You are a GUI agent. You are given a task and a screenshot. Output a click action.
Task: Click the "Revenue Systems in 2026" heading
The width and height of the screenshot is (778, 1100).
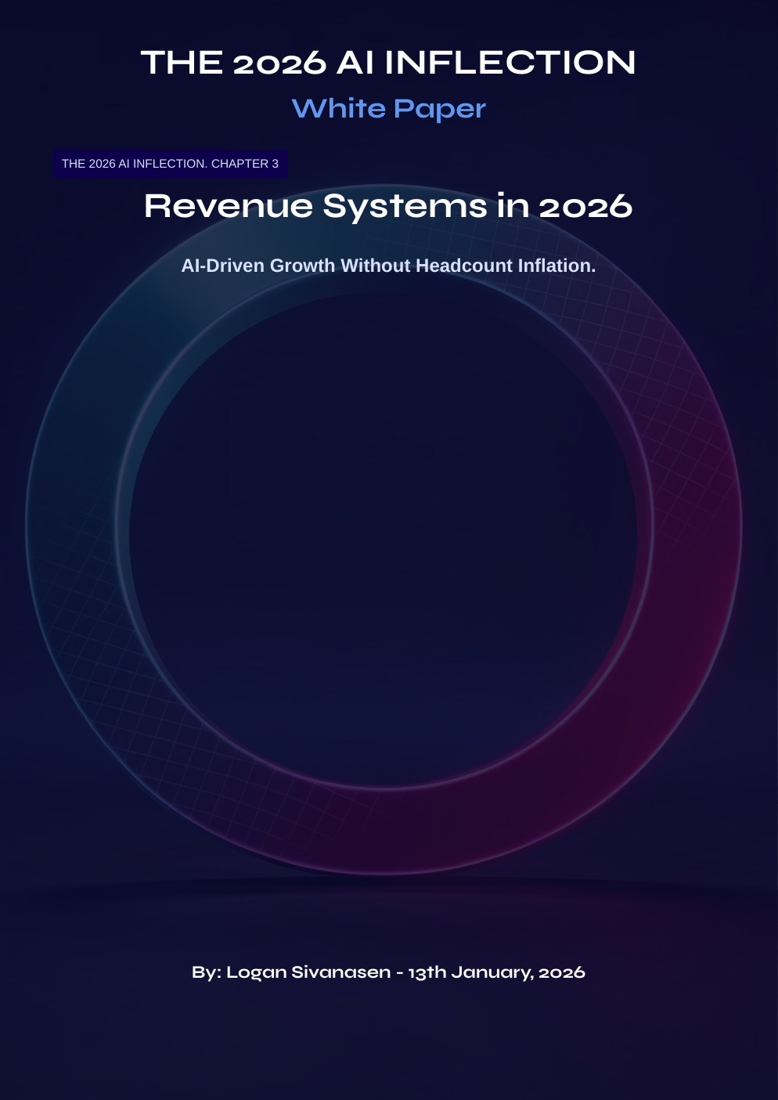(388, 206)
